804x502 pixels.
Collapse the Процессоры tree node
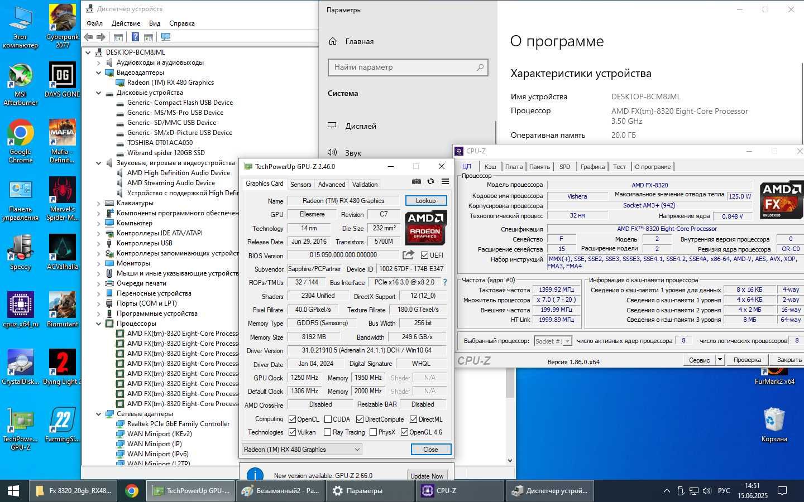(99, 324)
